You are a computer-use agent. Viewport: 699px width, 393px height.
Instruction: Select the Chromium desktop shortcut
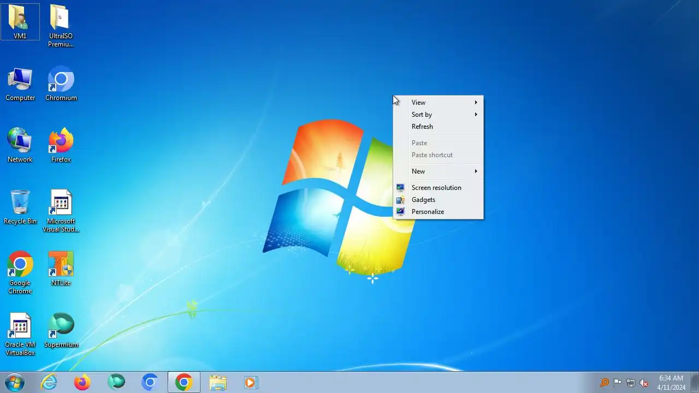click(61, 84)
